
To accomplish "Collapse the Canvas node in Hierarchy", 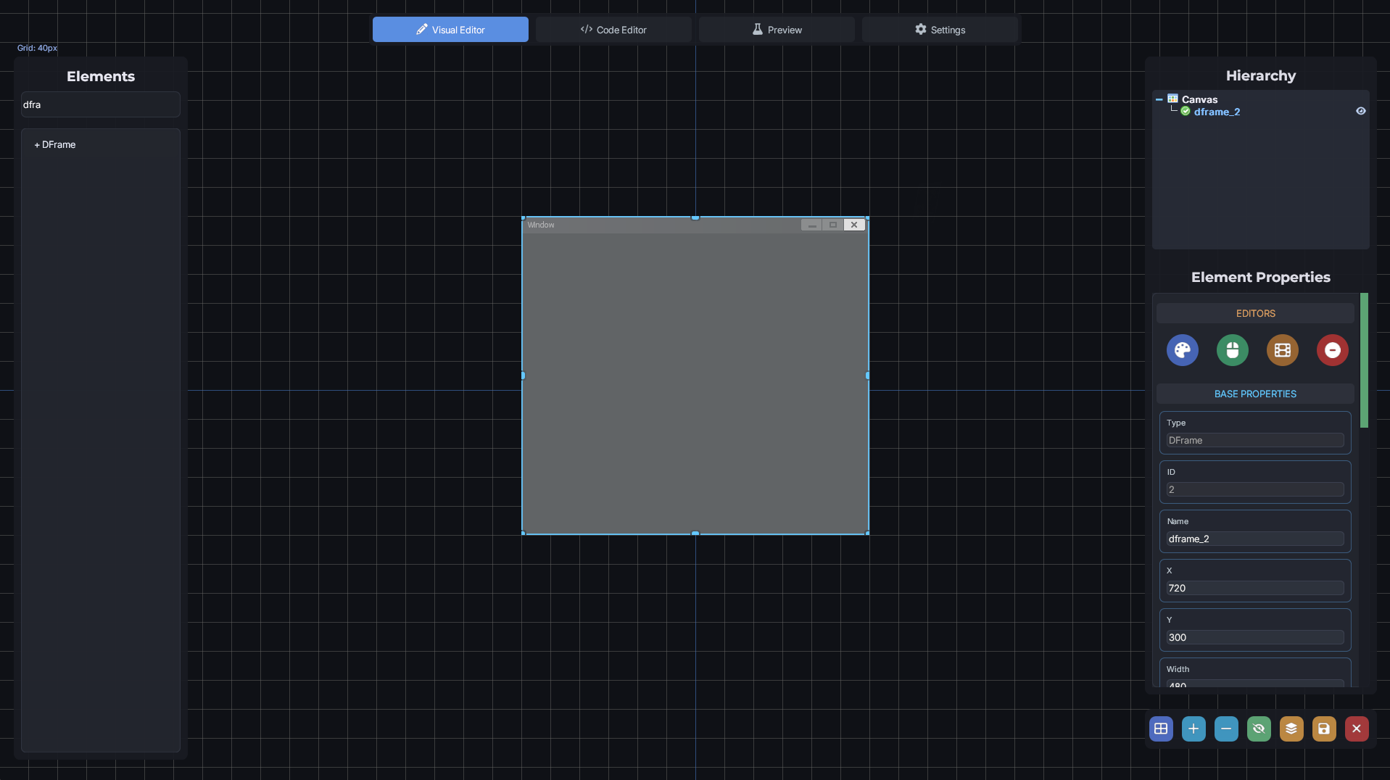I will pyautogui.click(x=1159, y=99).
